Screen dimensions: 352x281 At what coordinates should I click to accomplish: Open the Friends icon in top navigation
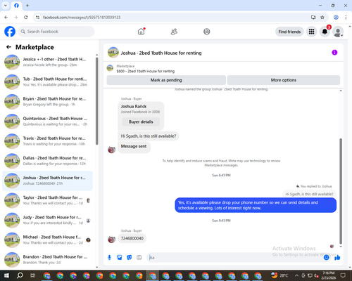coord(174,32)
